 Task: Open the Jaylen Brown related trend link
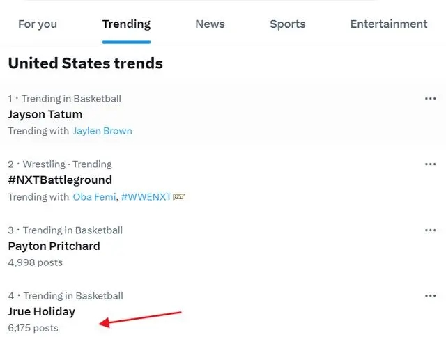click(102, 131)
